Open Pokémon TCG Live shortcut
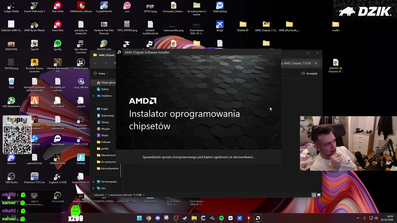This screenshot has width=397, height=223. click(x=34, y=178)
